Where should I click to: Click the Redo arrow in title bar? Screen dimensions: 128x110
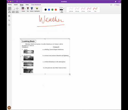click(20, 2)
